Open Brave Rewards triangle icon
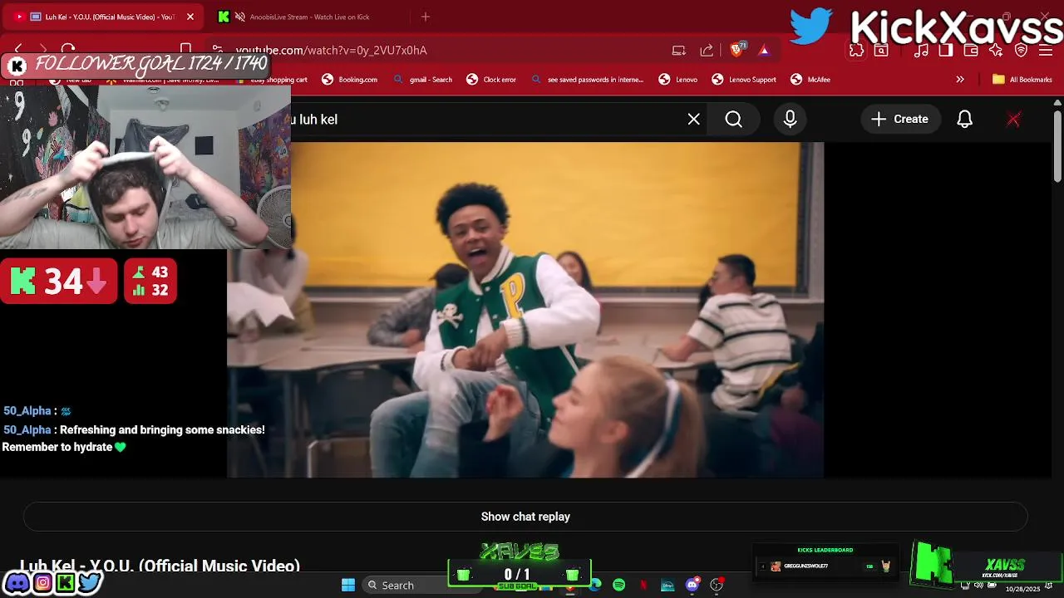 (764, 51)
